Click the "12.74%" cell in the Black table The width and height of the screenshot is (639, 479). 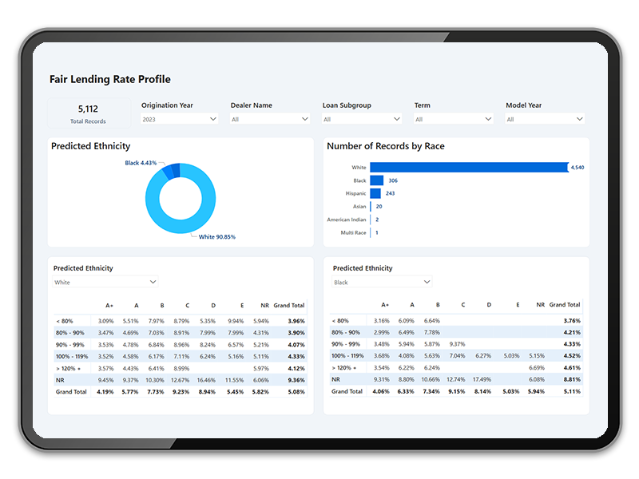point(456,379)
